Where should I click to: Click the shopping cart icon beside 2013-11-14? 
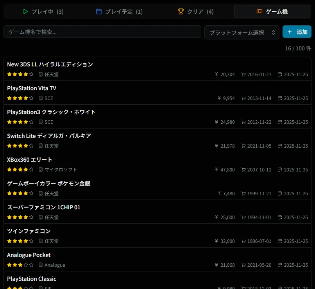coord(243,98)
